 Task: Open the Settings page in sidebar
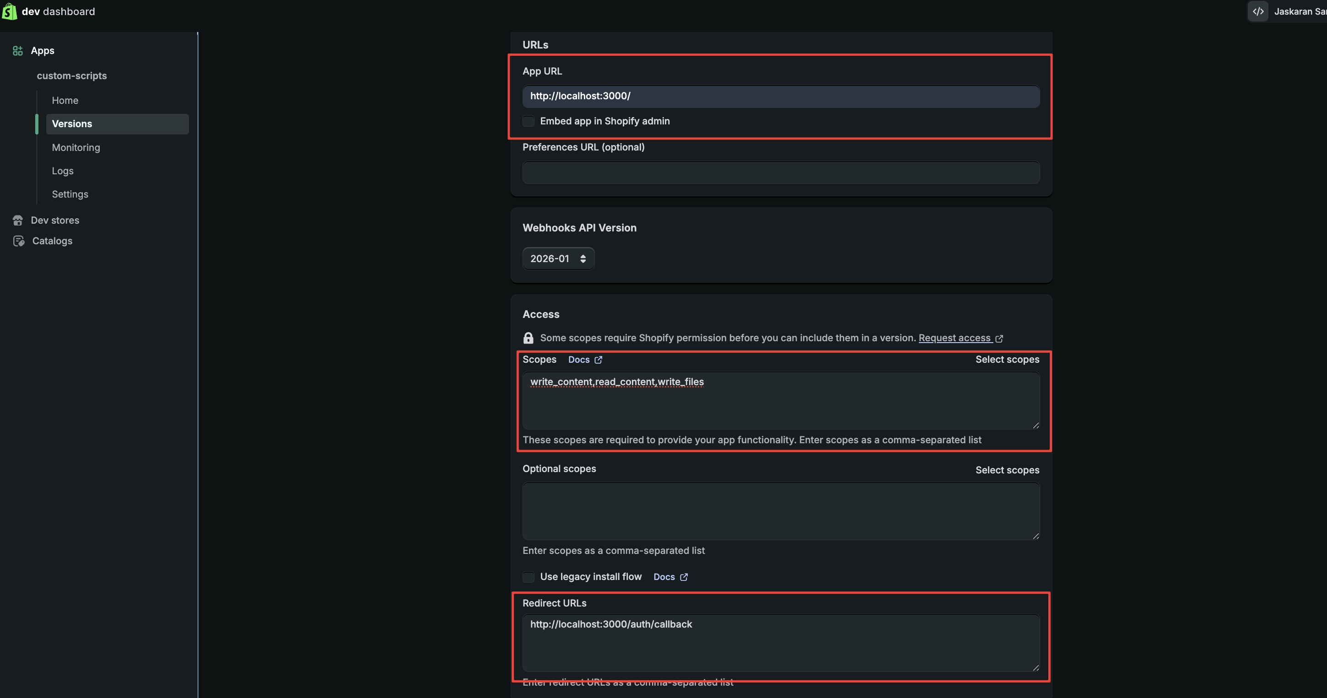coord(70,194)
